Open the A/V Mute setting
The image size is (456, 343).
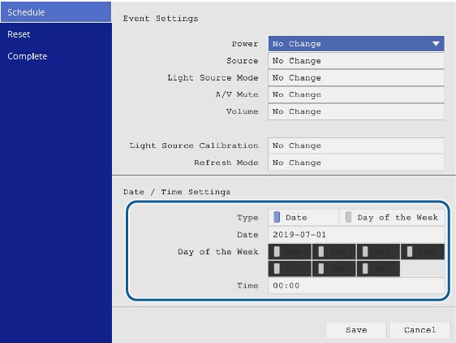(356, 95)
